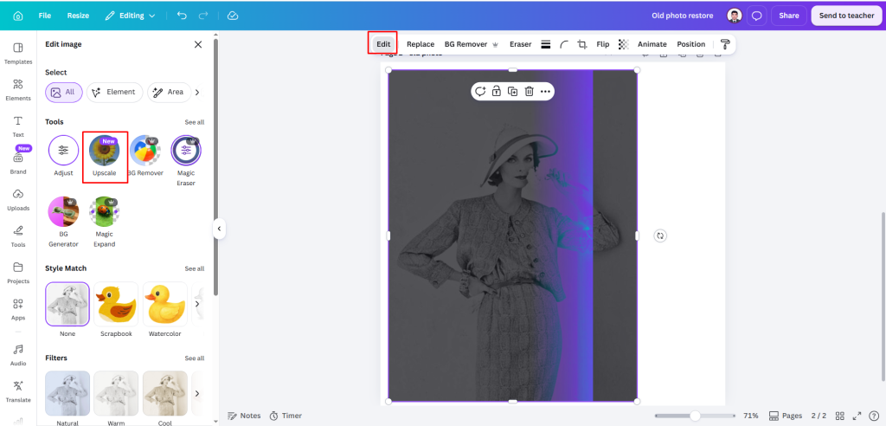This screenshot has height=426, width=886.
Task: Duplicate the image from floating toolbar
Action: click(x=512, y=91)
